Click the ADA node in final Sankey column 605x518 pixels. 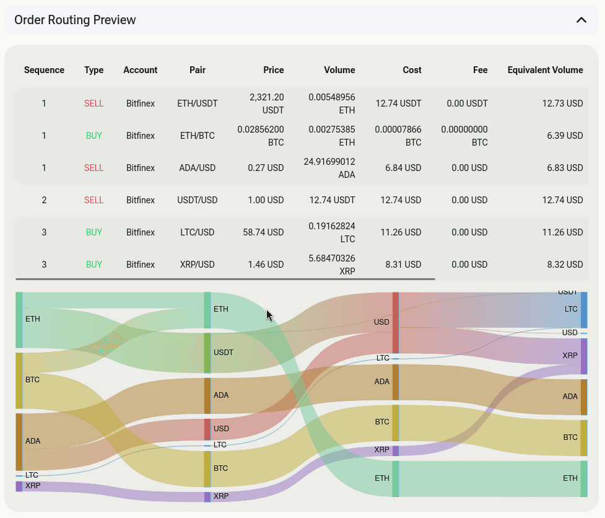pyautogui.click(x=584, y=397)
